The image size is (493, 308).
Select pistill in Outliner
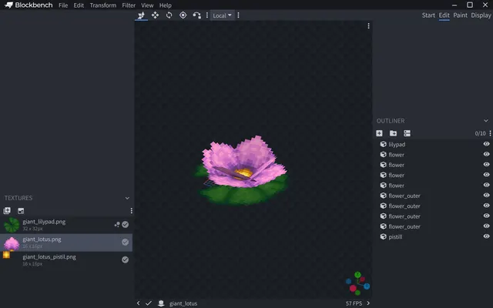coord(433,236)
